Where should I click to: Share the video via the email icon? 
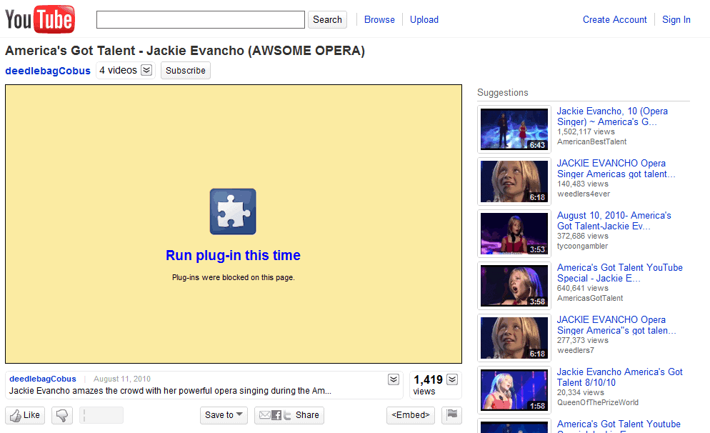(264, 414)
